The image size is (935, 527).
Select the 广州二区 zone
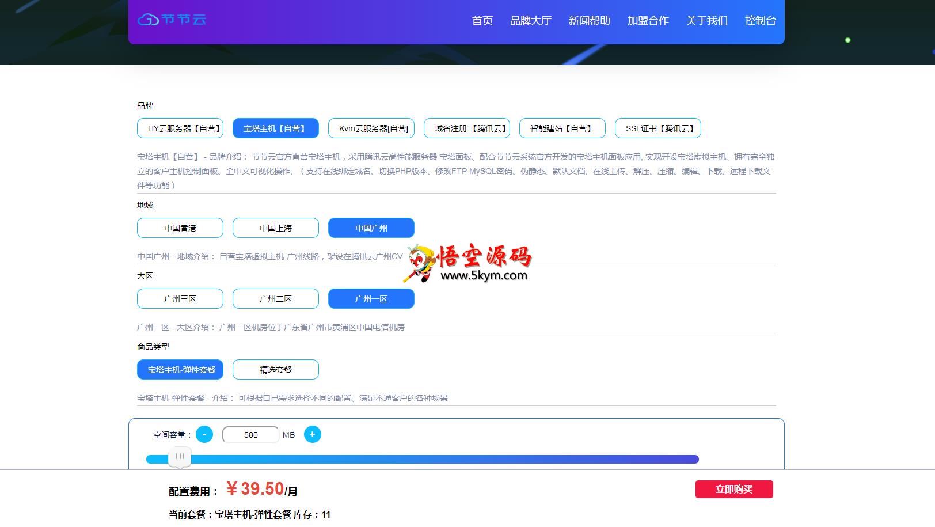click(x=276, y=299)
